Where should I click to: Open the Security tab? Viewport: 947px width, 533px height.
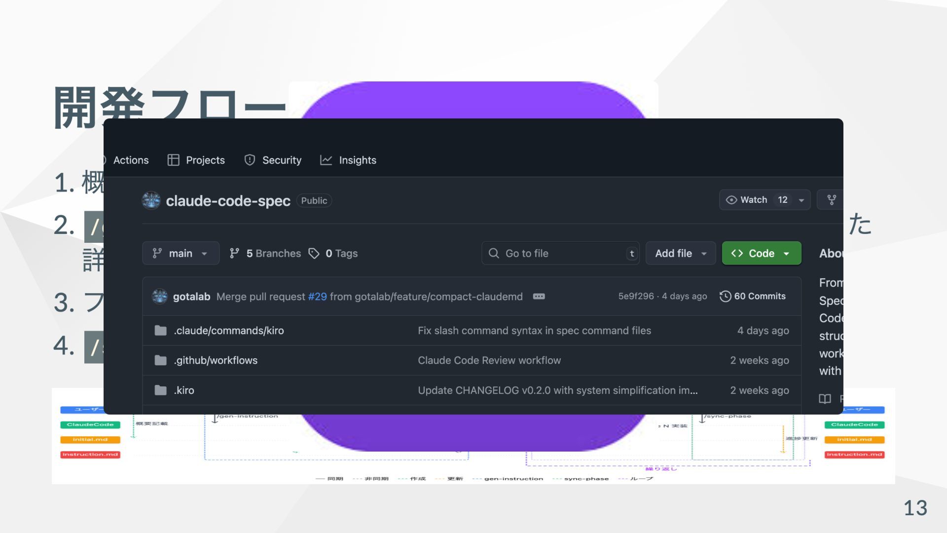(273, 160)
